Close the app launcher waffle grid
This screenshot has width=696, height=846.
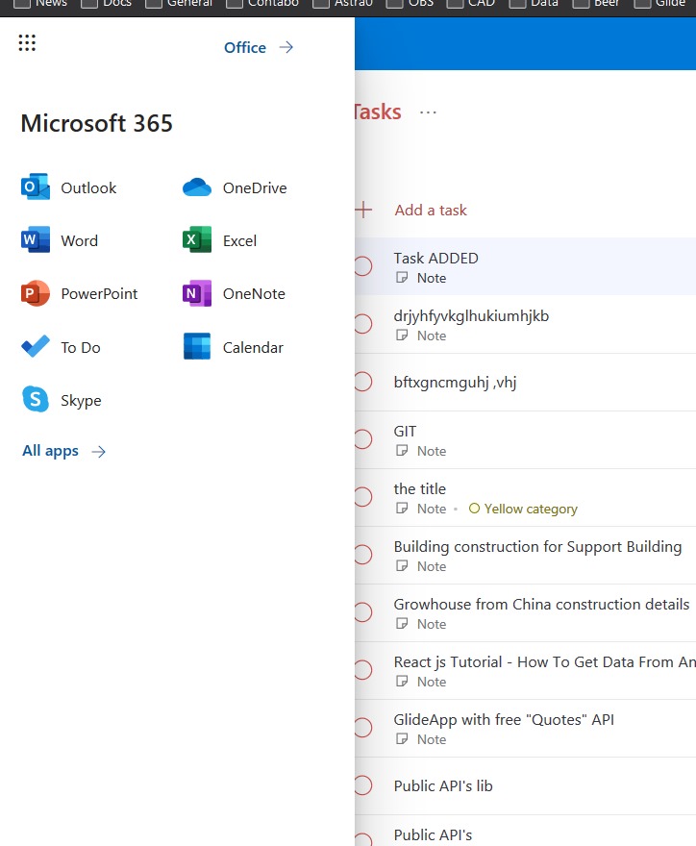(27, 43)
